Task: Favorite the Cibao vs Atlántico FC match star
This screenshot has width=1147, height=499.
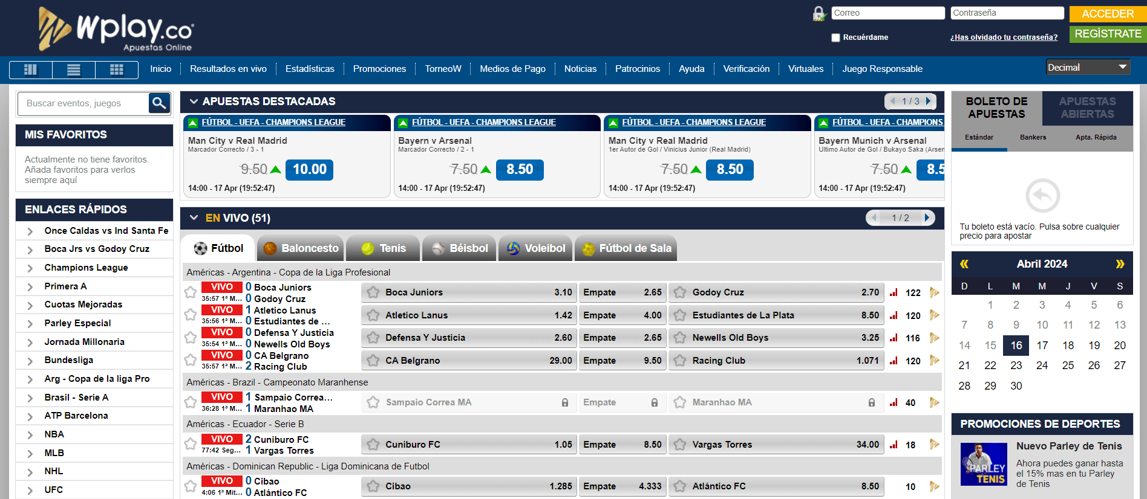Action: point(190,486)
